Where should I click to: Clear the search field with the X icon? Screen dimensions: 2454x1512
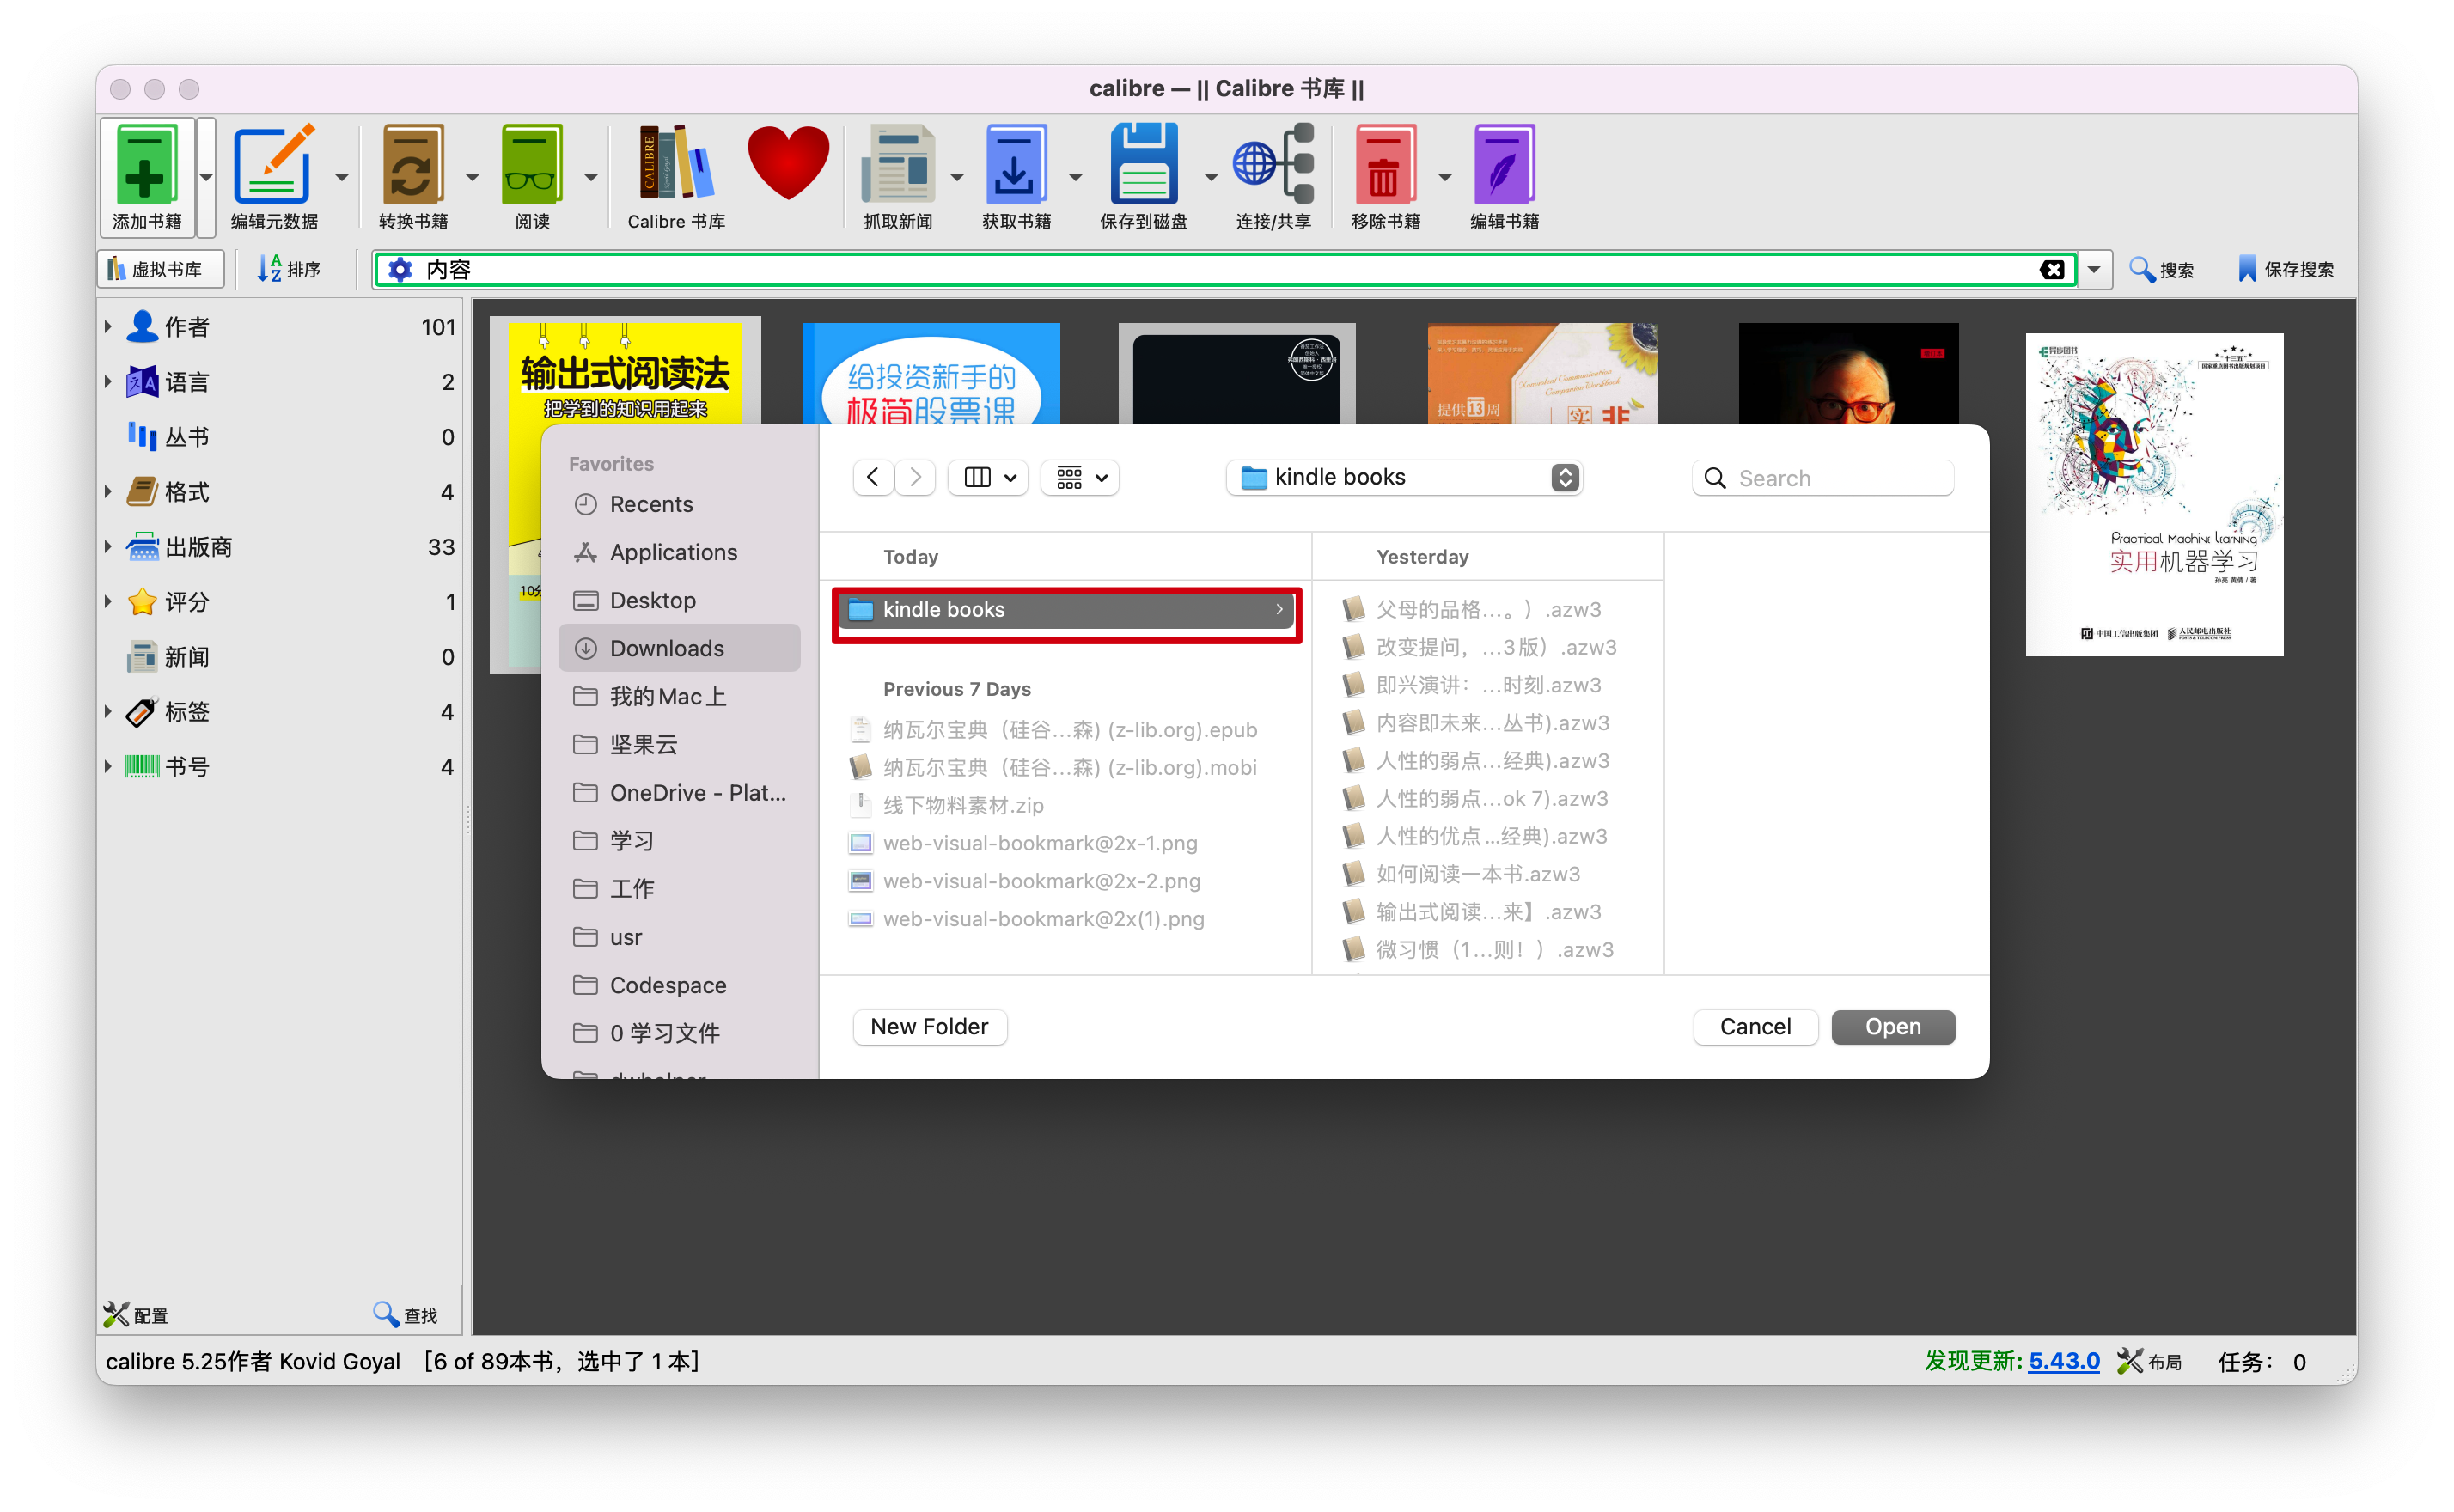pyautogui.click(x=2052, y=269)
